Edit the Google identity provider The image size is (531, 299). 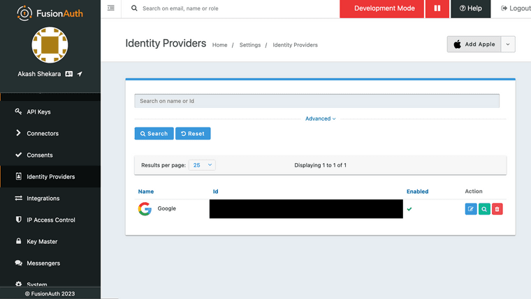pyautogui.click(x=471, y=209)
